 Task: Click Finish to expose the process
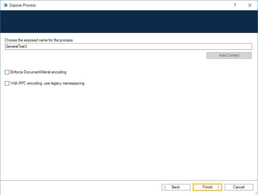point(208,187)
